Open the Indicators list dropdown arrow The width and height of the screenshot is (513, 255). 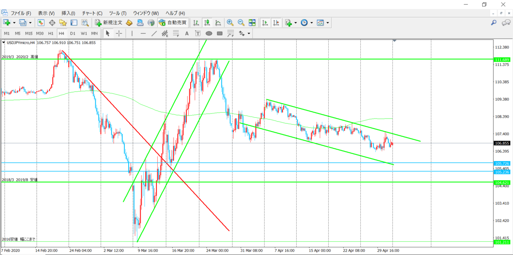tap(296, 23)
